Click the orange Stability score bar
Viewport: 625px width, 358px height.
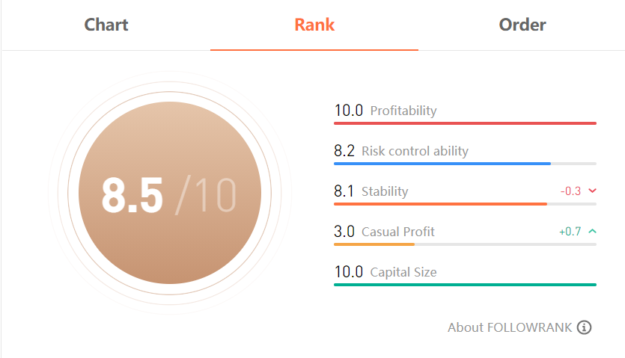tap(465, 204)
